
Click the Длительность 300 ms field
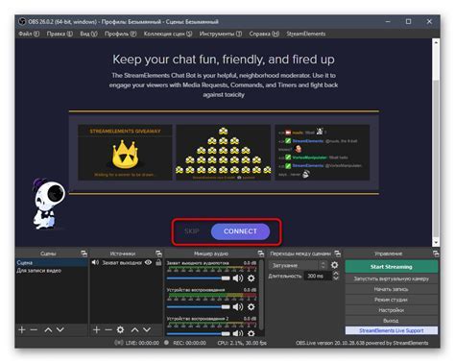pyautogui.click(x=318, y=276)
